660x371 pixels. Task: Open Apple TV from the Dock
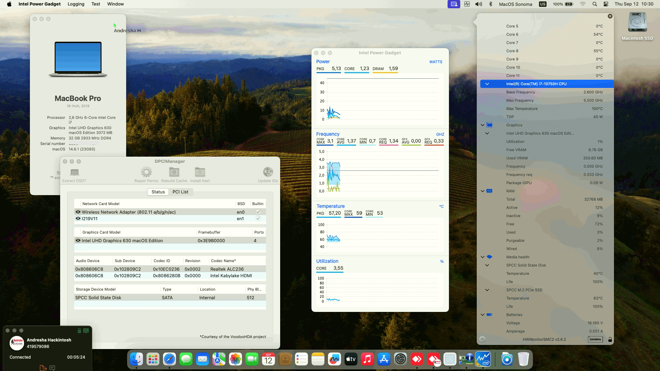(351, 359)
